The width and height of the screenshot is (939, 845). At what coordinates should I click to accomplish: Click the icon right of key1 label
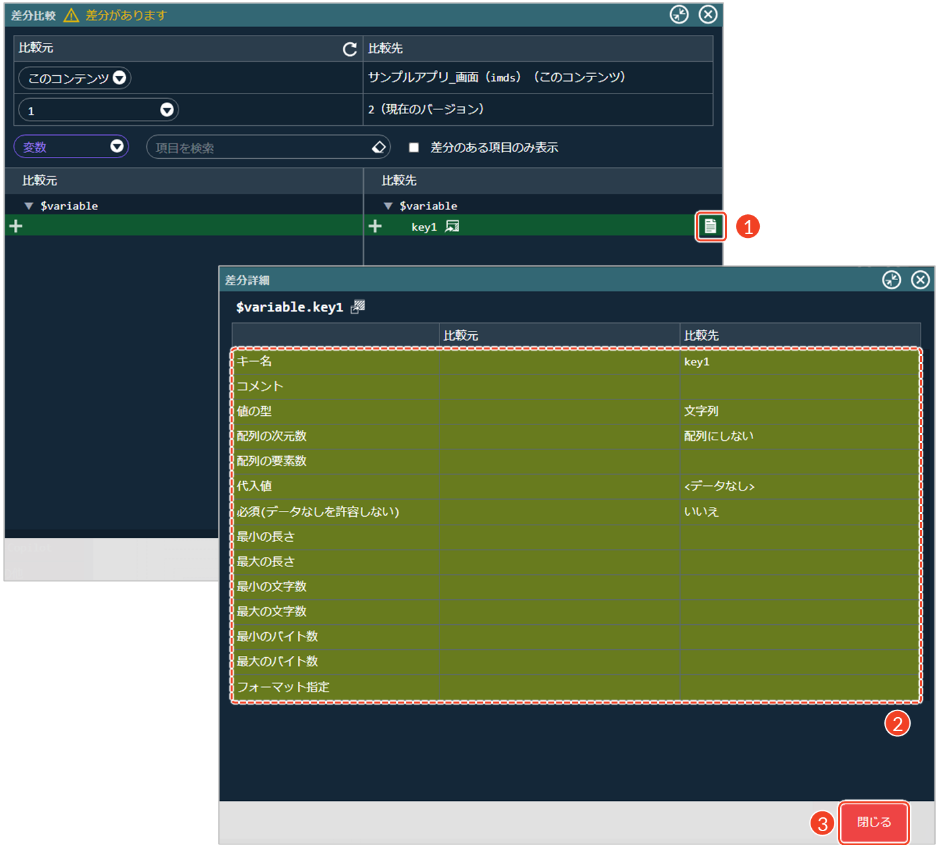coord(452,226)
